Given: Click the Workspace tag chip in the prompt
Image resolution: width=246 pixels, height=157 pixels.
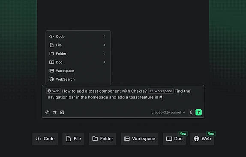Looking at the screenshot, I should (161, 91).
